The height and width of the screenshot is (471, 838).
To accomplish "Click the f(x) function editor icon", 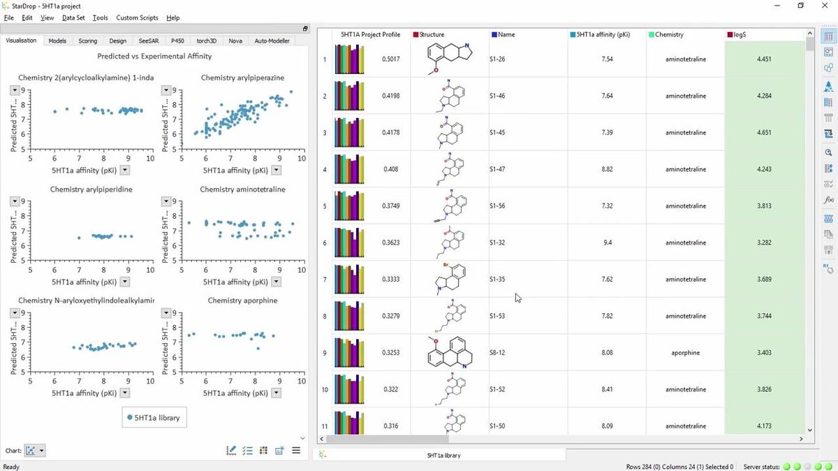I will click(828, 201).
